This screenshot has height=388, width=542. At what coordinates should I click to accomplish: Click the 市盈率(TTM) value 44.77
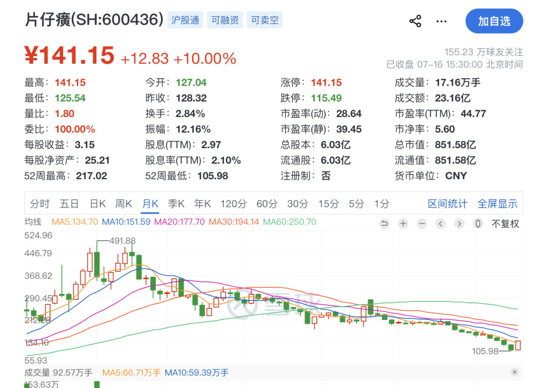pyautogui.click(x=473, y=114)
